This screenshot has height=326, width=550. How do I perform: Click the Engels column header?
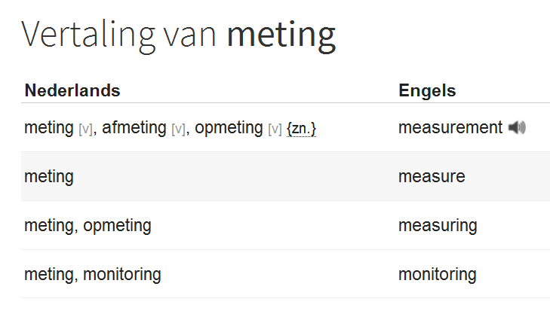(427, 91)
